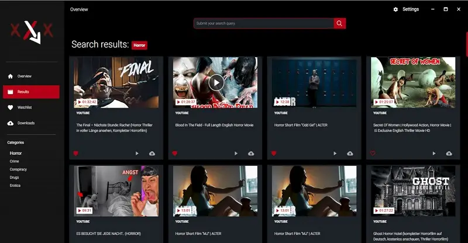Open the Odd Girl locker thumbnail
Image resolution: width=468 pixels, height=243 pixels.
314,82
